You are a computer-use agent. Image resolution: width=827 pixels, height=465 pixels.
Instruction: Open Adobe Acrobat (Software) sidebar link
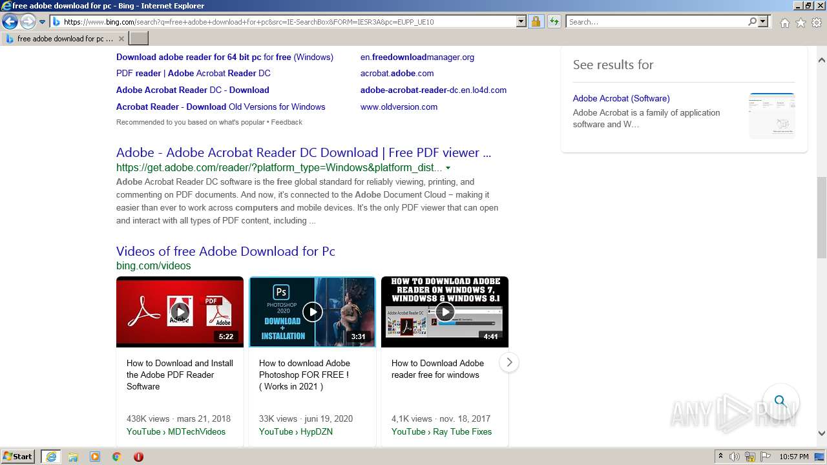click(621, 98)
